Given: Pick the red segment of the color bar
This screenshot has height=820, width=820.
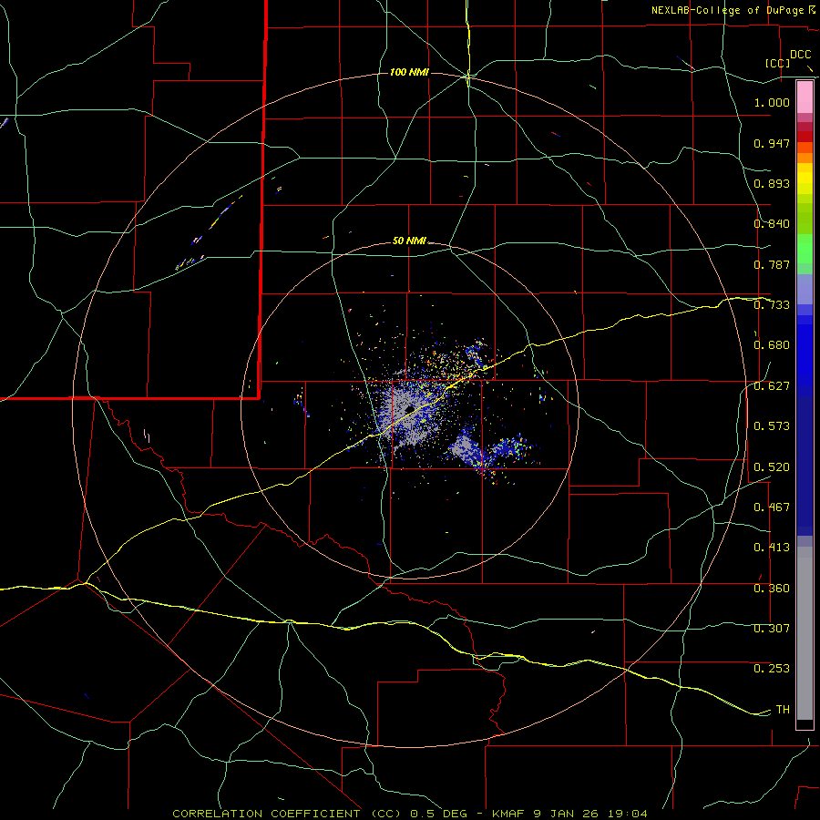Looking at the screenshot, I should (805, 137).
